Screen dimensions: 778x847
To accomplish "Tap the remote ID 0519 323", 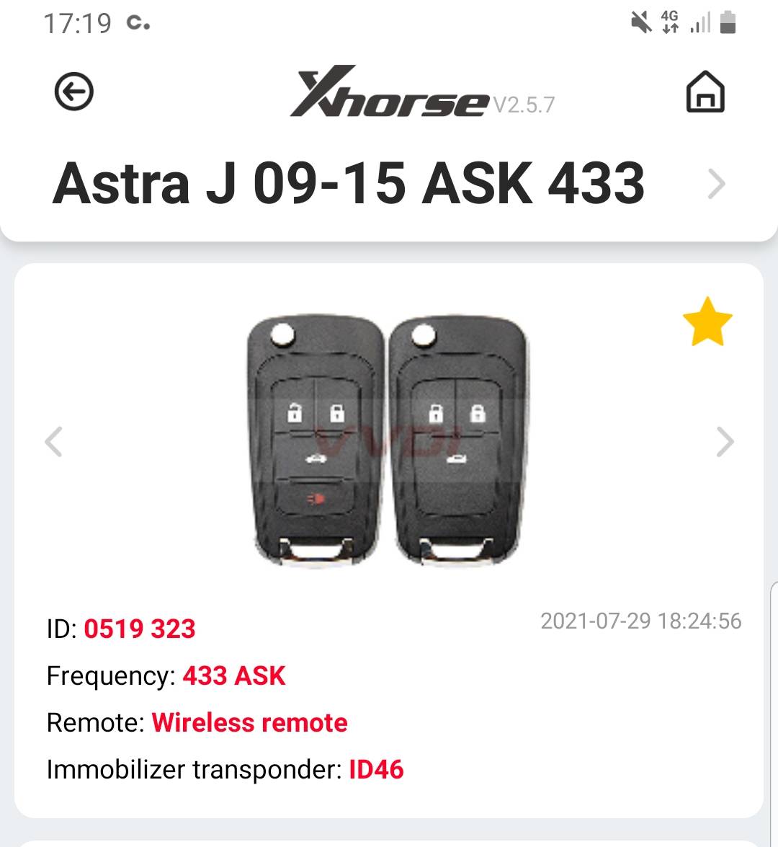I will [139, 629].
